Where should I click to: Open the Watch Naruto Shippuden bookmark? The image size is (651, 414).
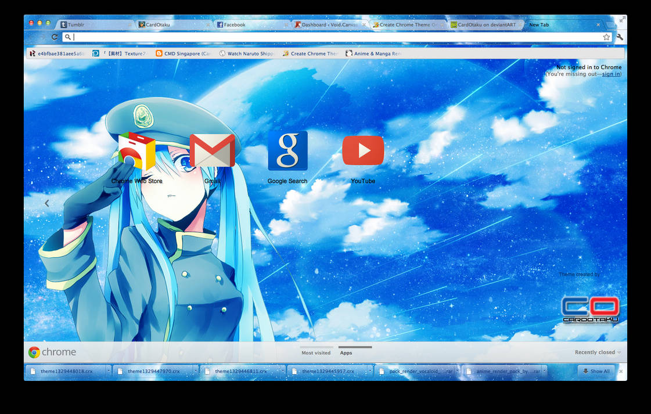(x=247, y=53)
